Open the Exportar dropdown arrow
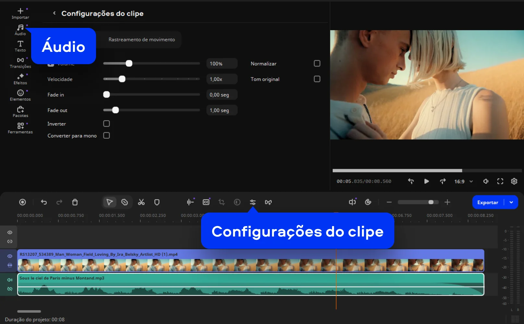The height and width of the screenshot is (324, 524). point(511,202)
